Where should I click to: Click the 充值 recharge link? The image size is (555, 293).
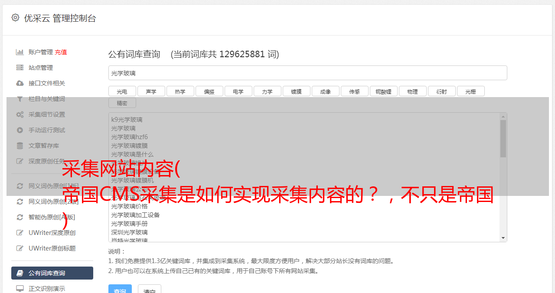coord(61,52)
